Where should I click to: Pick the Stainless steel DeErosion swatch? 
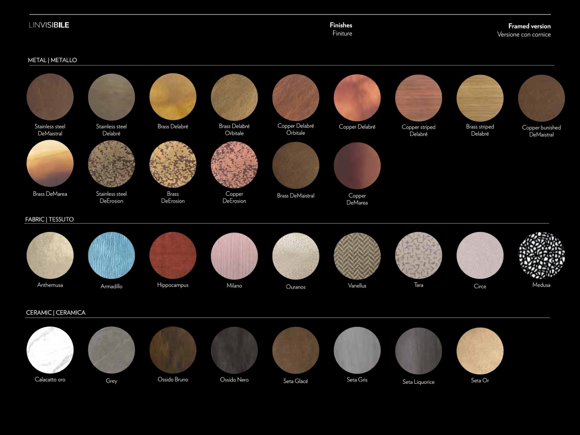[111, 164]
